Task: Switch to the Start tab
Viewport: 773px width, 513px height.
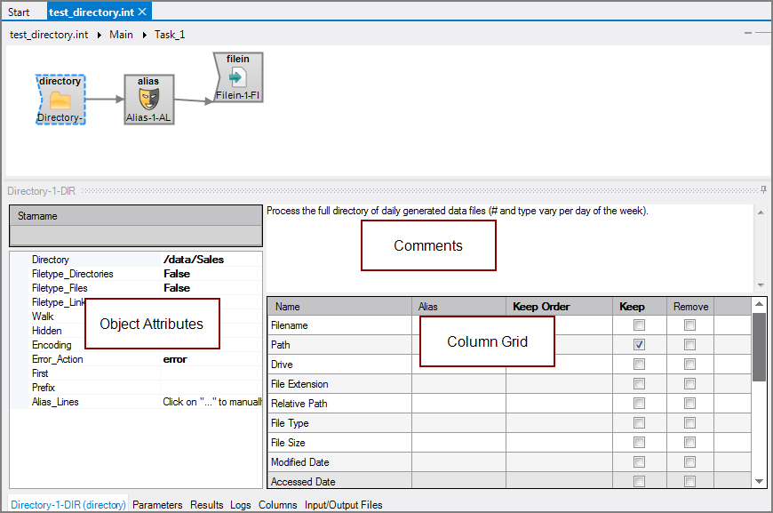Action: [19, 12]
